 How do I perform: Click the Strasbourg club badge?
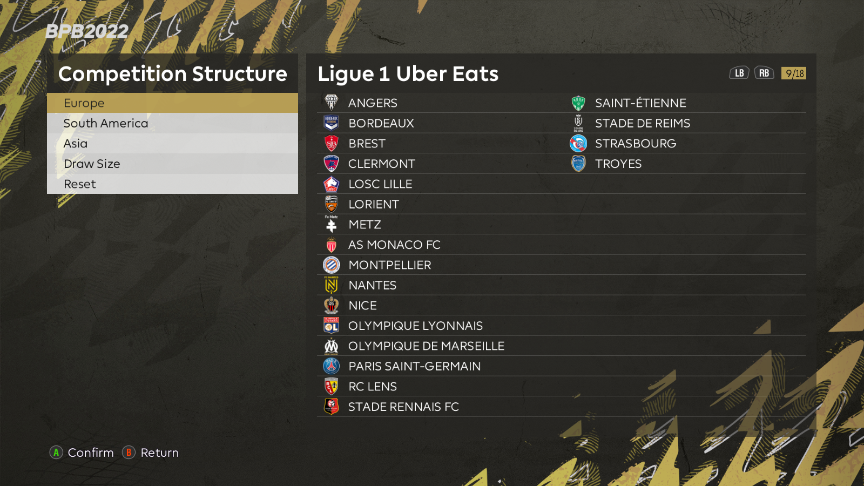[578, 144]
